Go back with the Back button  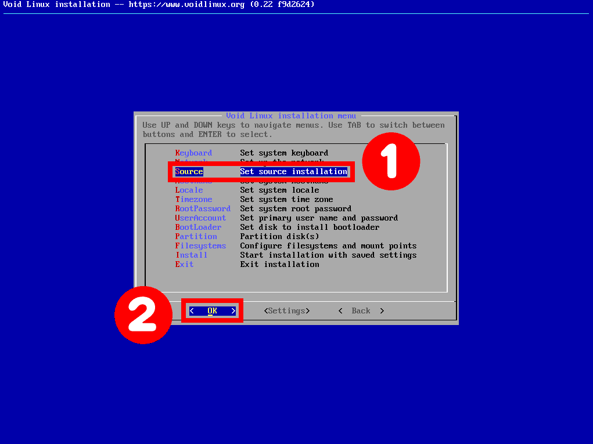pyautogui.click(x=361, y=311)
